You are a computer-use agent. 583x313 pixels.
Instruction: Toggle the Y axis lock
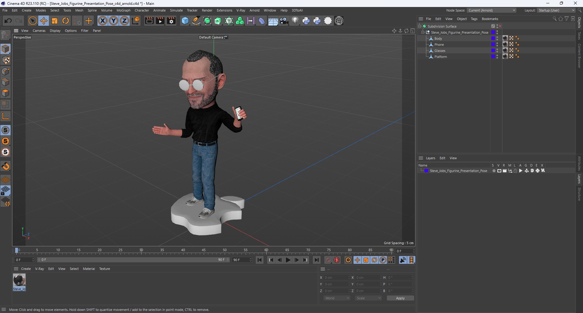point(114,21)
